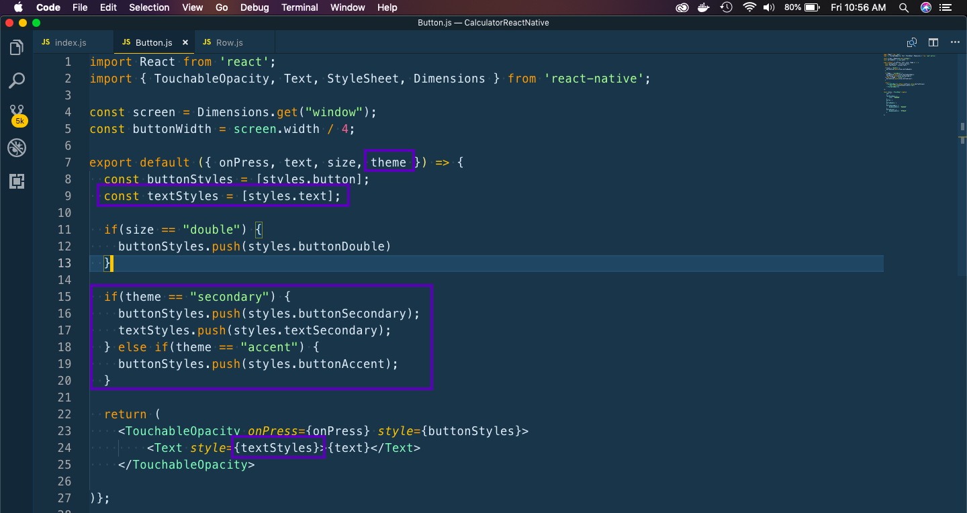967x513 pixels.
Task: Open the Go menu
Action: (222, 7)
